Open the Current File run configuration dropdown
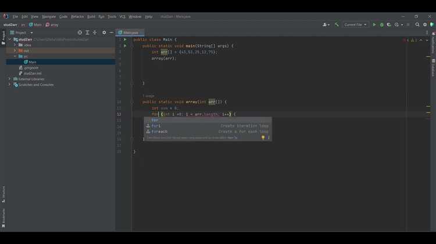The height and width of the screenshot is (244, 436). pos(355,25)
